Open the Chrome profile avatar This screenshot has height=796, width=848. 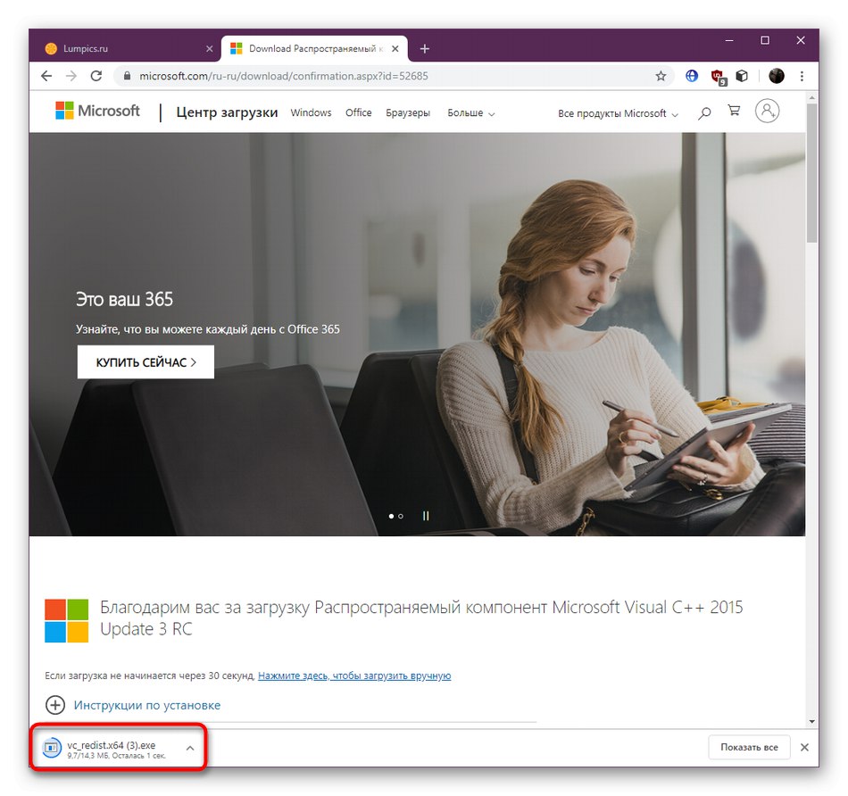pos(776,76)
